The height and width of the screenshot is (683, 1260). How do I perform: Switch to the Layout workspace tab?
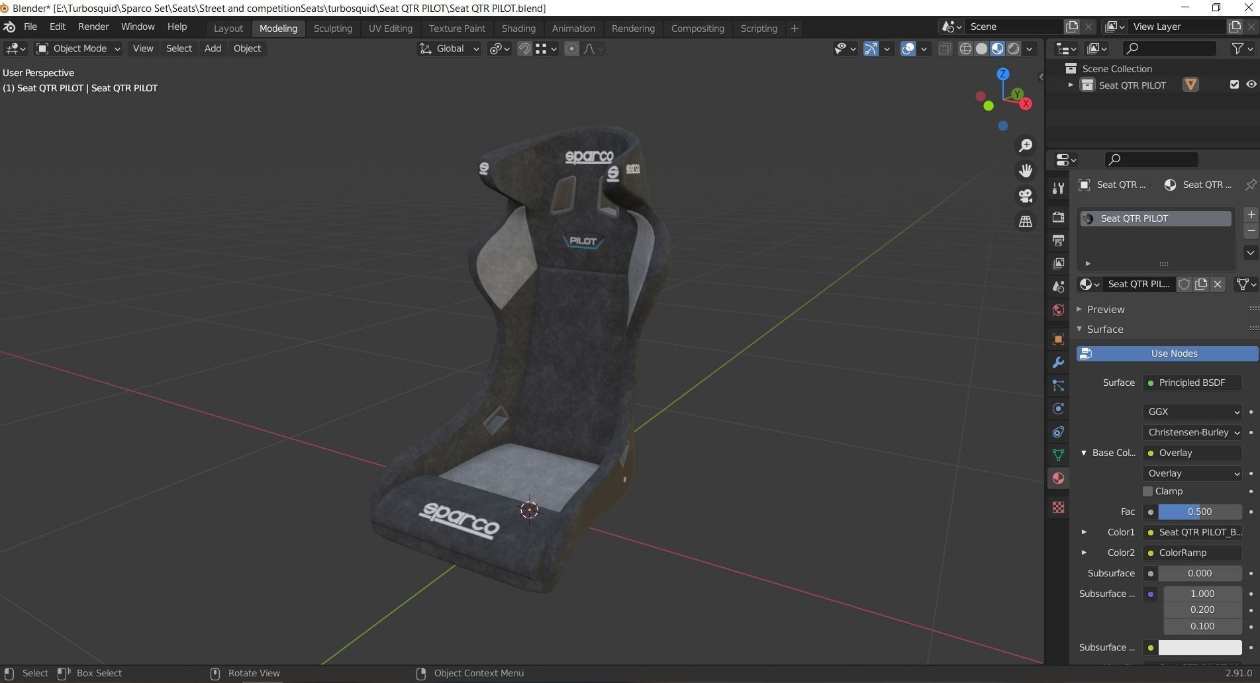[x=228, y=28]
